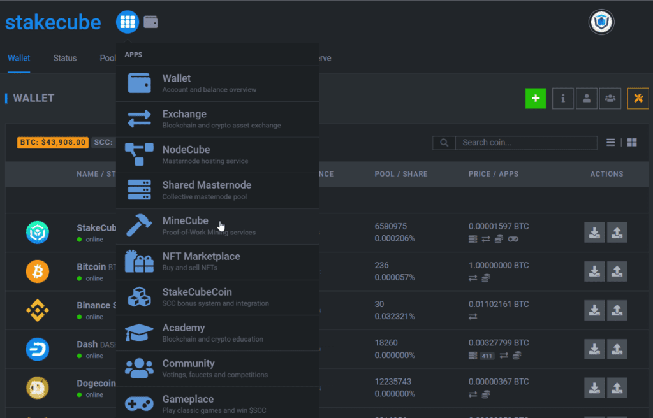
Task: Click the BTC price badge
Action: (52, 142)
